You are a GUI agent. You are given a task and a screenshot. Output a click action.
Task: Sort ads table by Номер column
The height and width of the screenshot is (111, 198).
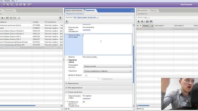pyautogui.click(x=148, y=26)
